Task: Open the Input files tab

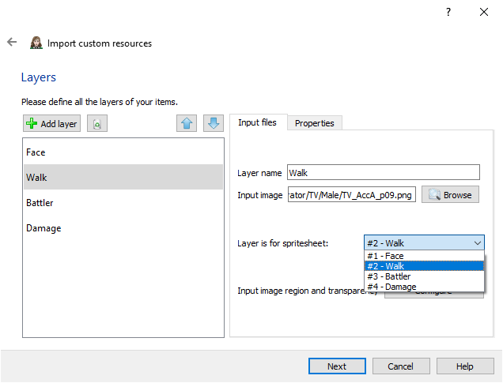Action: coord(257,122)
